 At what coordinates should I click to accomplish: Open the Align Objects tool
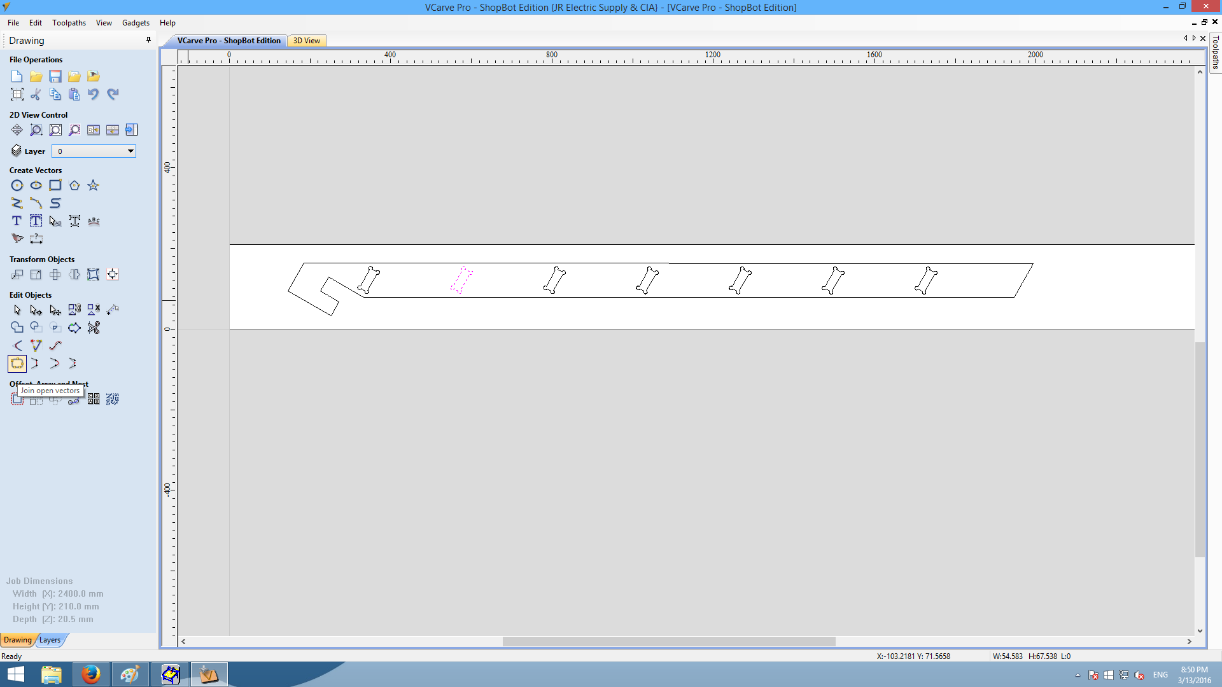pos(113,274)
